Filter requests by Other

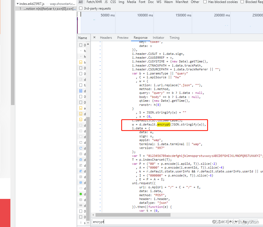195,2
